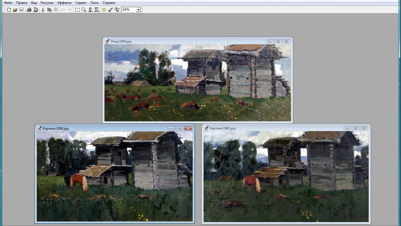This screenshot has width=401, height=226.
Task: Click the image resize icon before zoom box
Action: [x=117, y=10]
